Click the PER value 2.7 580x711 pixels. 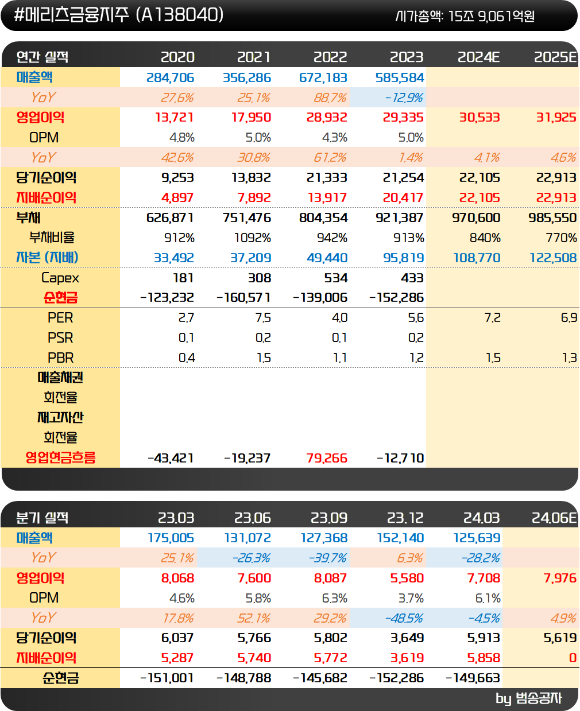[187, 317]
